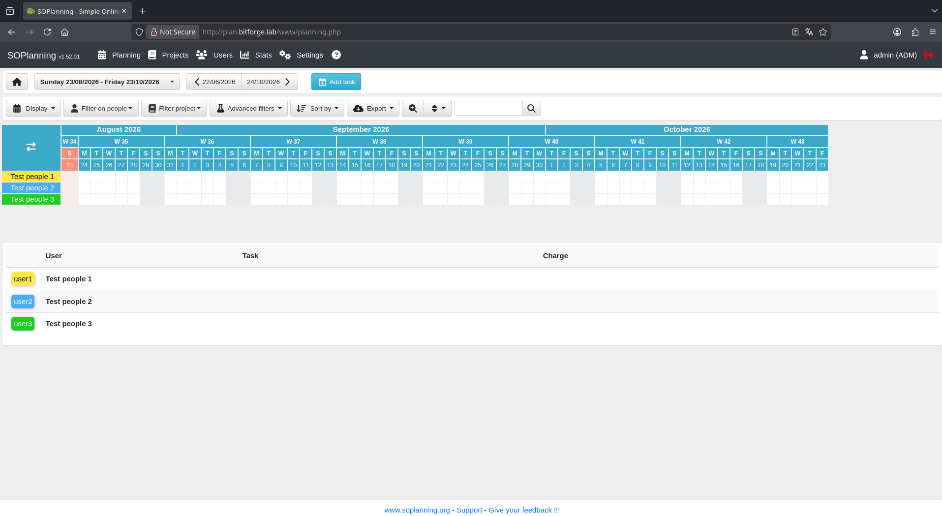
Task: Select the Test people 3 planning row label
Action: 31,199
